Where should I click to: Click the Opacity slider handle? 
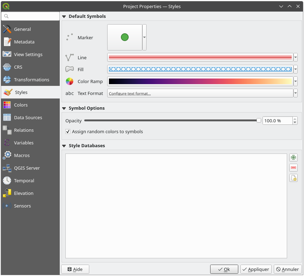click(259, 121)
